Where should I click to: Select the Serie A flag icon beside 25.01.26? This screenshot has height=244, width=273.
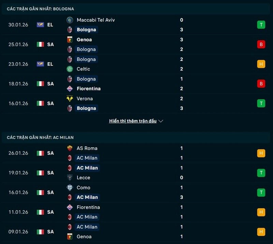click(41, 45)
